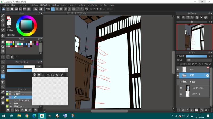Open the 選択範囲 menu
Image resolution: width=213 pixels, height=119 pixels.
45,5
